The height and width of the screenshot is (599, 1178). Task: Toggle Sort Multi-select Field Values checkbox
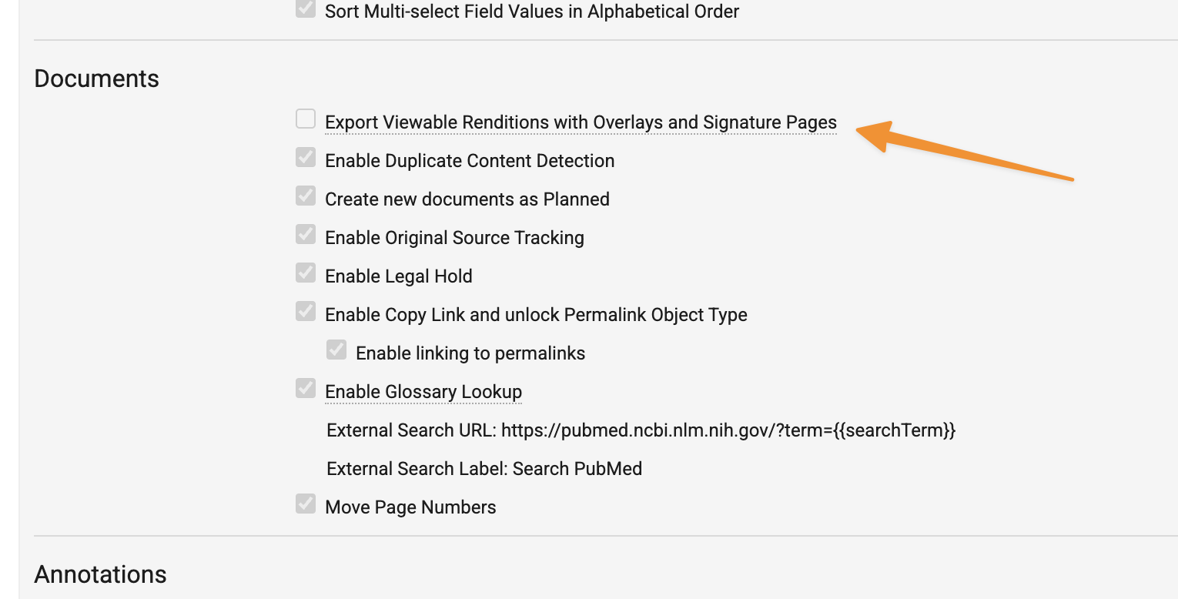(306, 8)
